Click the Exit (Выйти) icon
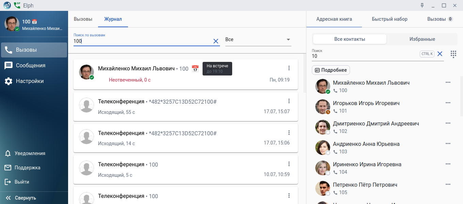This screenshot has height=204, width=463. click(x=8, y=182)
